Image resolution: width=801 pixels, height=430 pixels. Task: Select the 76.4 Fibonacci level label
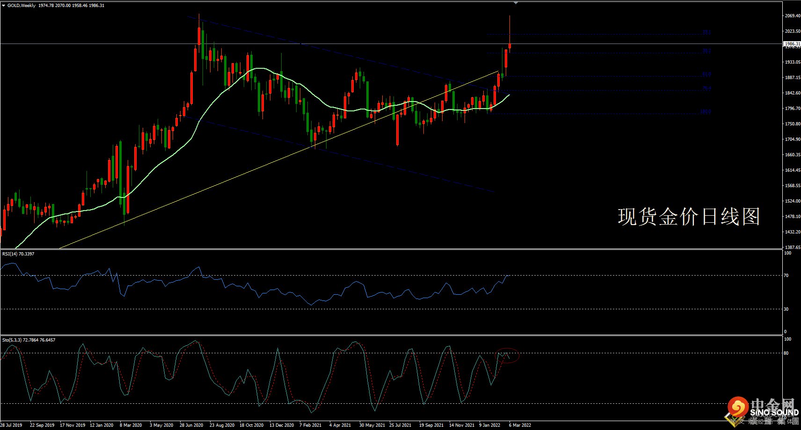click(706, 88)
